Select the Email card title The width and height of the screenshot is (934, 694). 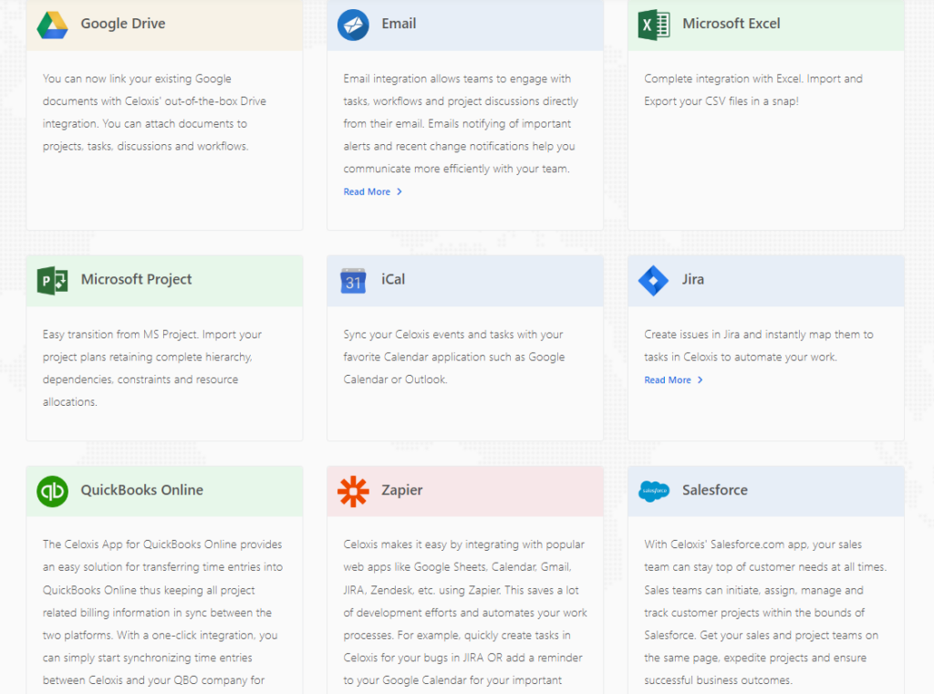[400, 24]
